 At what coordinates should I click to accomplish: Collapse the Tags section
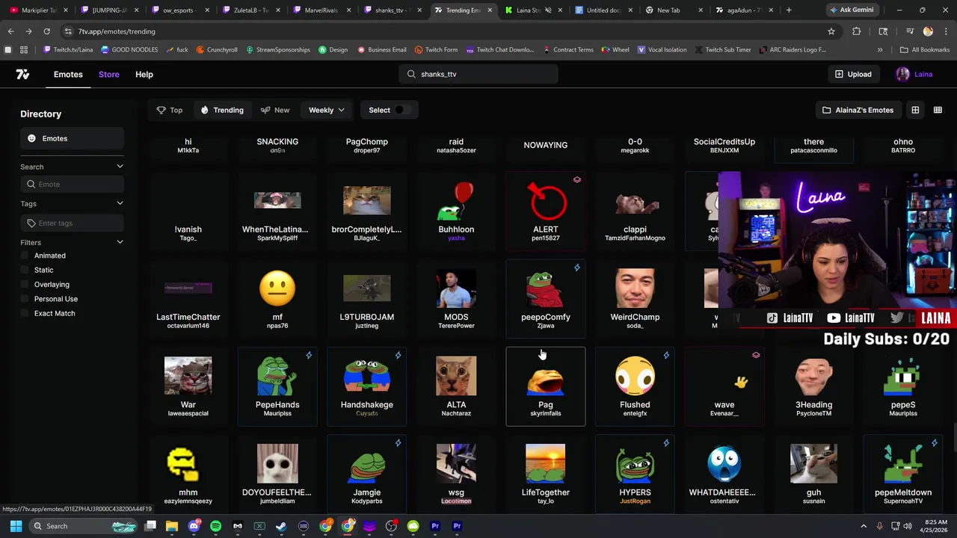(120, 203)
